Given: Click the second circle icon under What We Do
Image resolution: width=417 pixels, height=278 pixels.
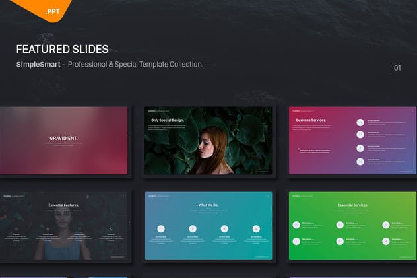Looking at the screenshot, I should pyautogui.click(x=192, y=228).
